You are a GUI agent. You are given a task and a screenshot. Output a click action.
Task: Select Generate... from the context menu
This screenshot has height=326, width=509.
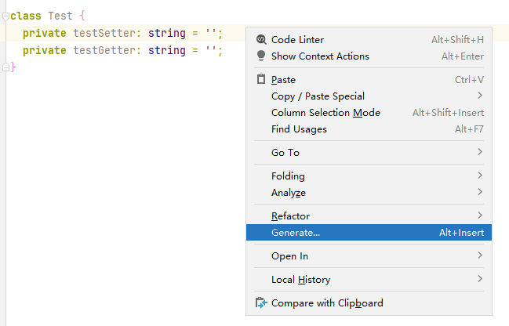[369, 232]
